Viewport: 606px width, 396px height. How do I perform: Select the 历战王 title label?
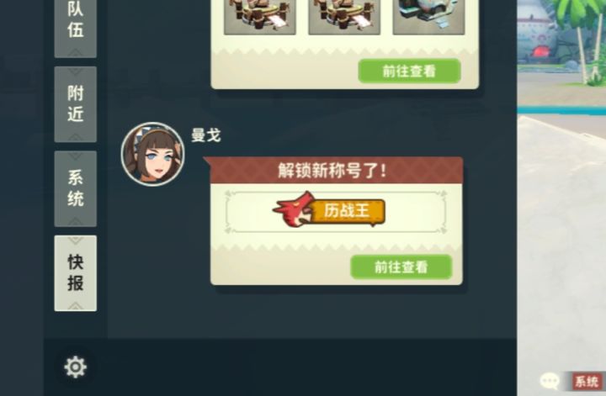click(x=348, y=211)
